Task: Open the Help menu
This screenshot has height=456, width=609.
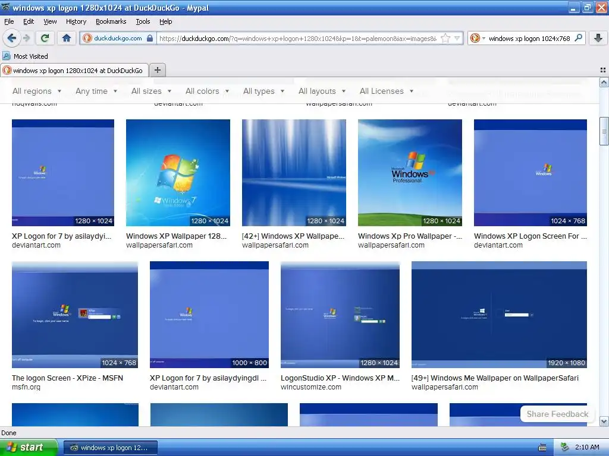Action: (x=165, y=21)
